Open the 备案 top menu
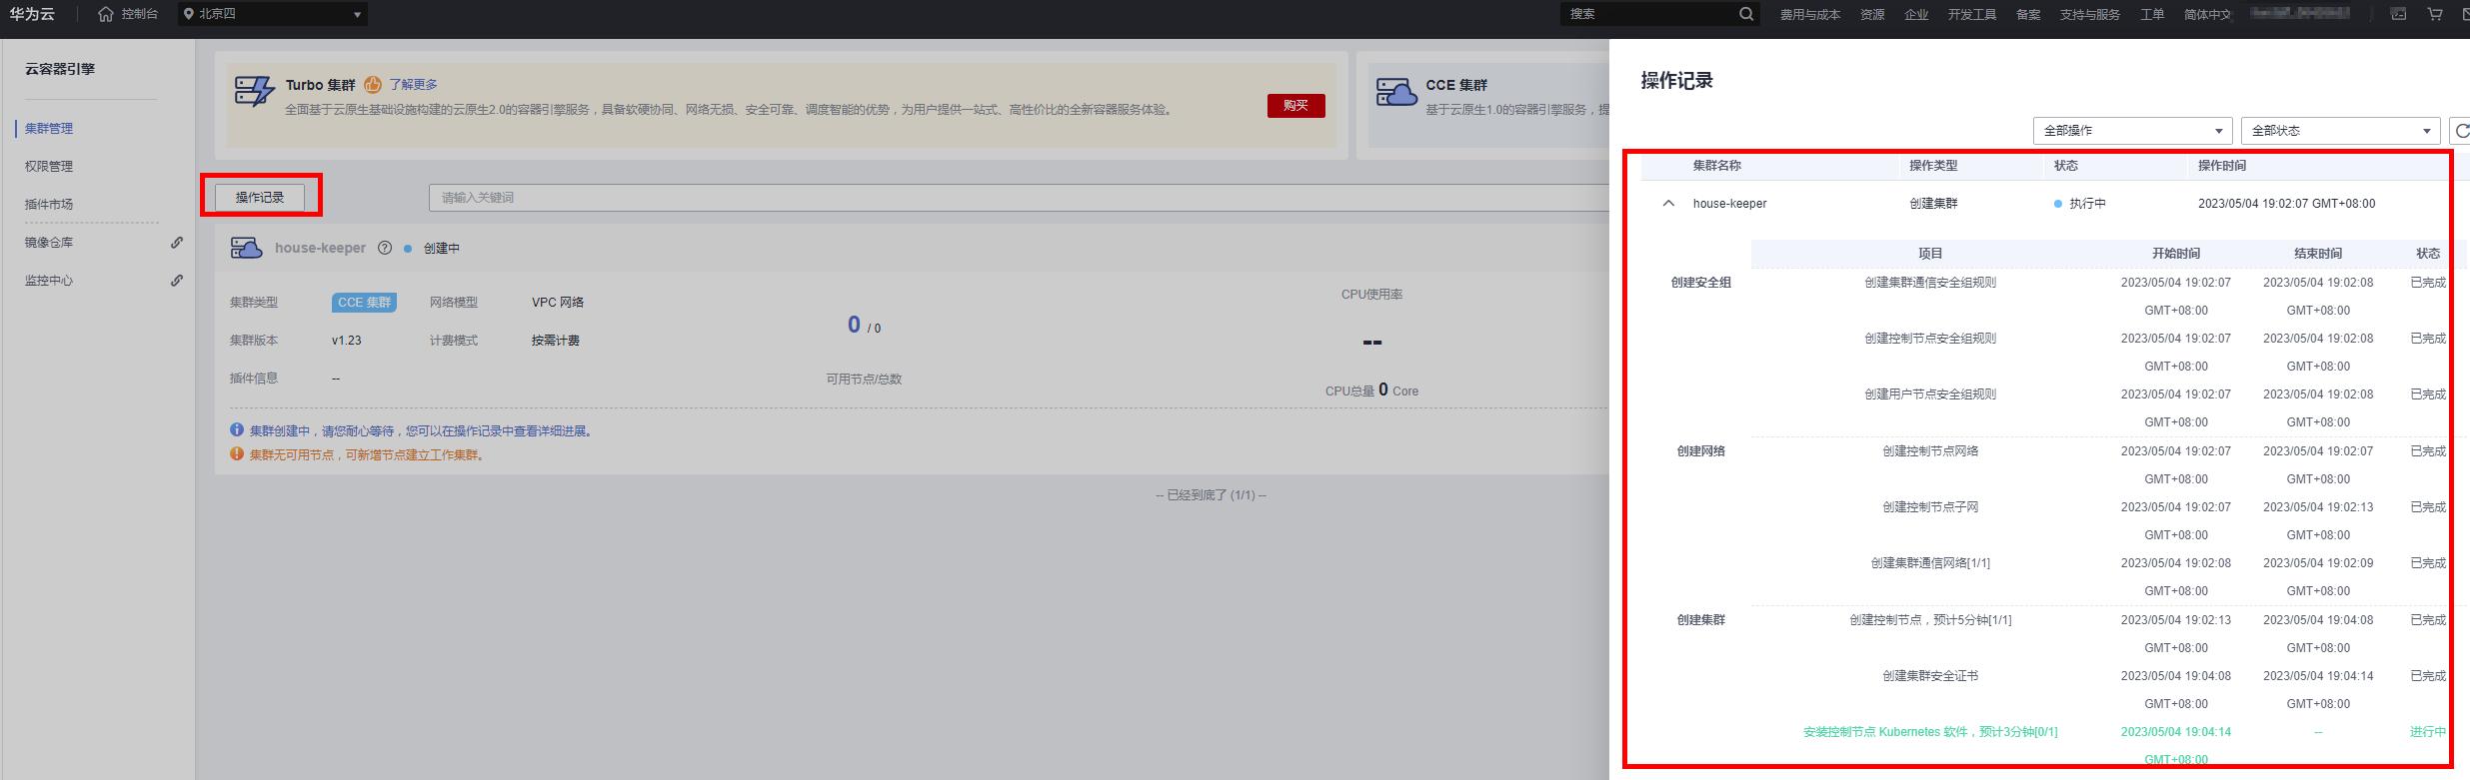The width and height of the screenshot is (2470, 780). click(2028, 14)
